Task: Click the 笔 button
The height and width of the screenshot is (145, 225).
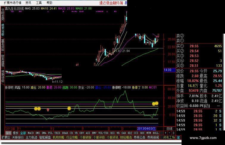Action: (178, 137)
